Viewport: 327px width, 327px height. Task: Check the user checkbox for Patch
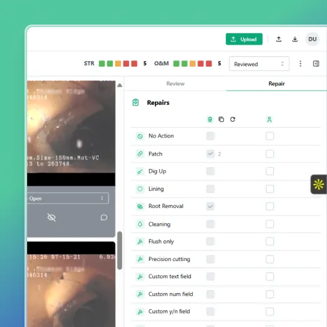(270, 154)
